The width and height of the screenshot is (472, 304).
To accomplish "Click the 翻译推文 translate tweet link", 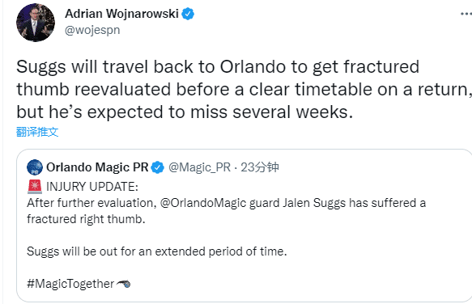I will point(37,132).
